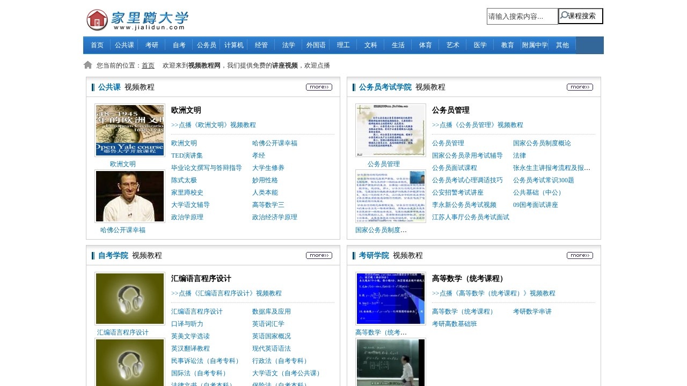Click more button in 考研学院 section
The image size is (687, 386).
point(580,255)
